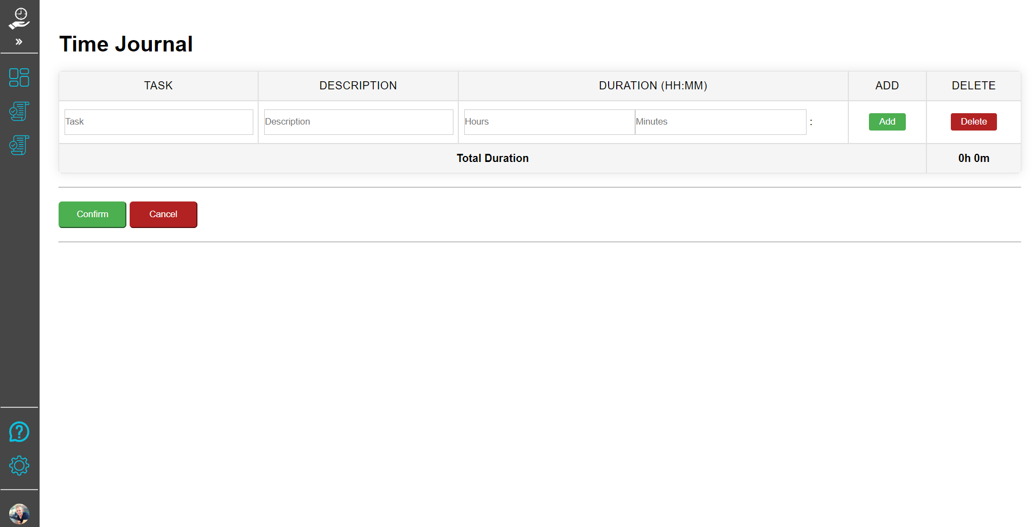Click the 0h 0m total value
The image size is (1036, 527).
(973, 158)
